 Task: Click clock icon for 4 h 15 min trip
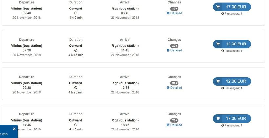click(x=76, y=50)
